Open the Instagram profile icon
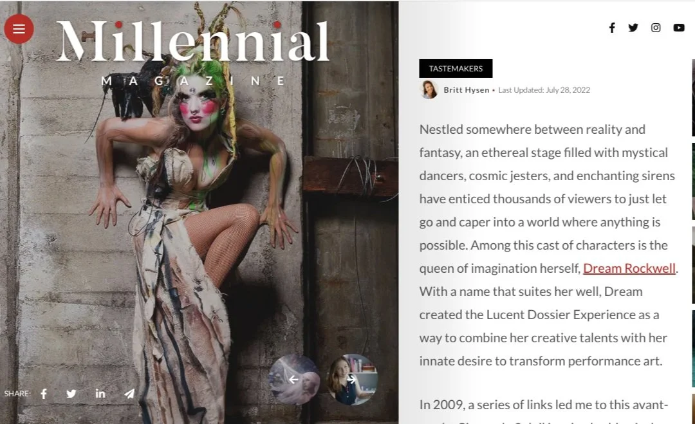The width and height of the screenshot is (695, 424). [656, 28]
